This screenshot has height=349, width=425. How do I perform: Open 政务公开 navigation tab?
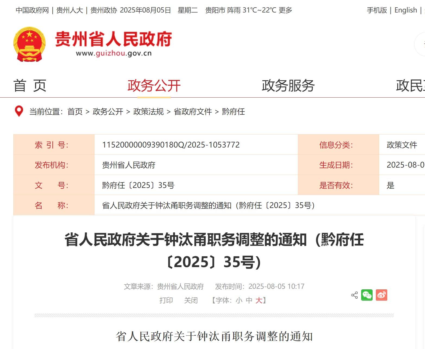[x=154, y=86]
